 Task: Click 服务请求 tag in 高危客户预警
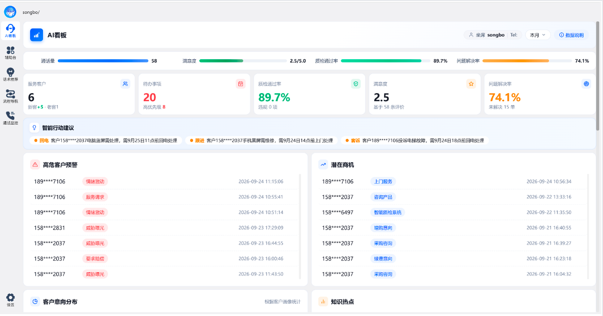pos(95,197)
